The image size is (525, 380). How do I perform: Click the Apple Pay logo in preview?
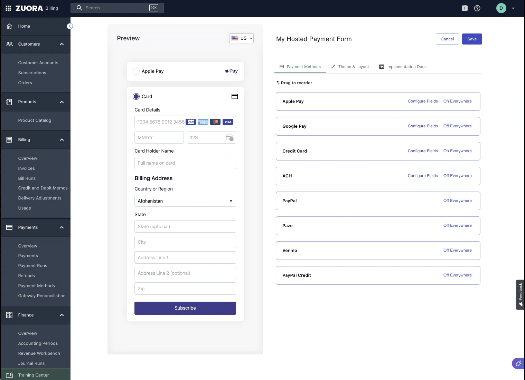coord(232,71)
